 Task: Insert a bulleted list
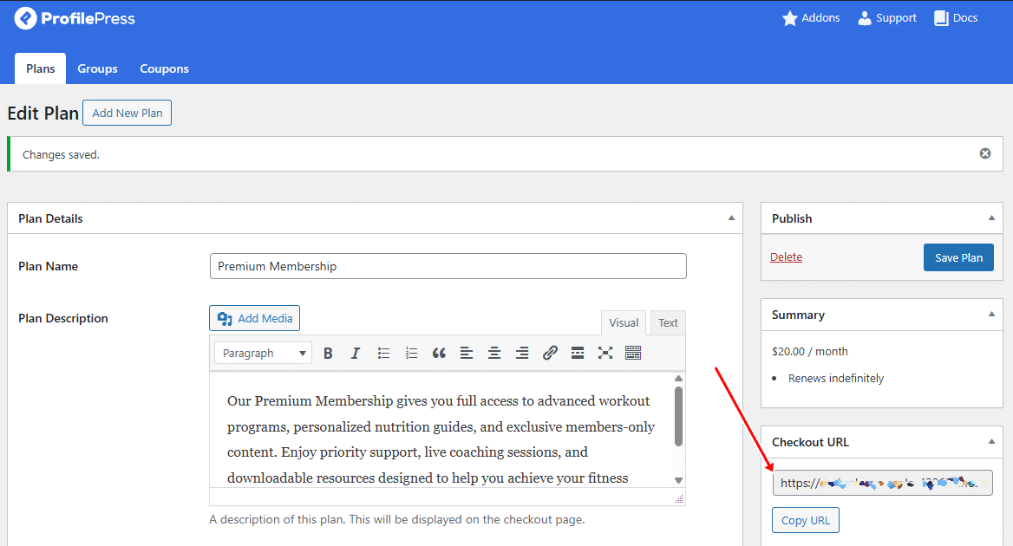(383, 353)
